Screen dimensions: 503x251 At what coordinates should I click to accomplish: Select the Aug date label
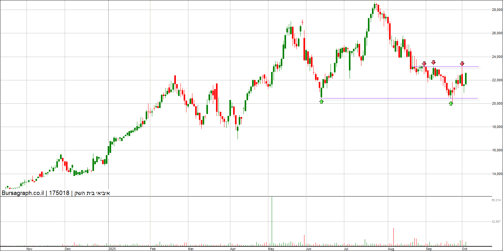pos(391,249)
